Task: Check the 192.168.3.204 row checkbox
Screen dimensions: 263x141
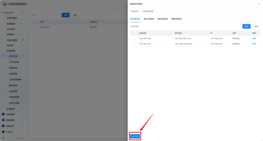Action: coord(133,44)
